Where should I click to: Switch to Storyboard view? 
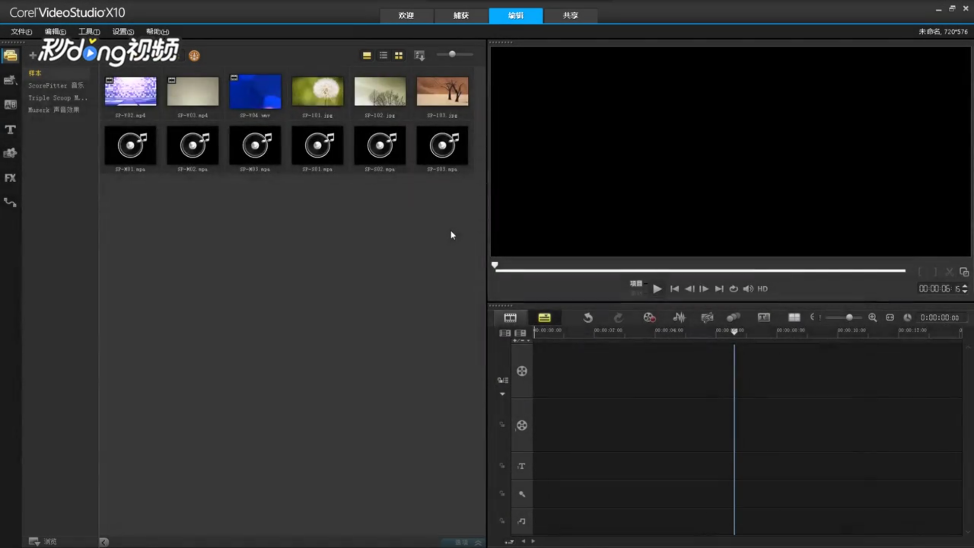click(x=510, y=318)
